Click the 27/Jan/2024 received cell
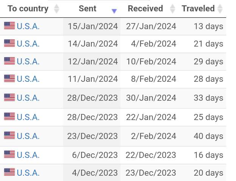 coord(151,27)
